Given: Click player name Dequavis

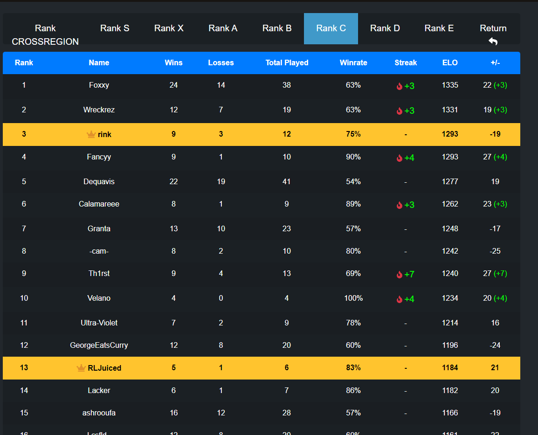Looking at the screenshot, I should click(99, 181).
